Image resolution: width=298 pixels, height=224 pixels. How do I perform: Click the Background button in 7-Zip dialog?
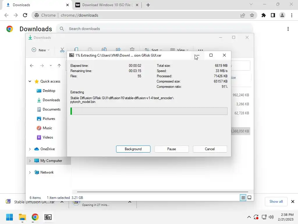133,149
